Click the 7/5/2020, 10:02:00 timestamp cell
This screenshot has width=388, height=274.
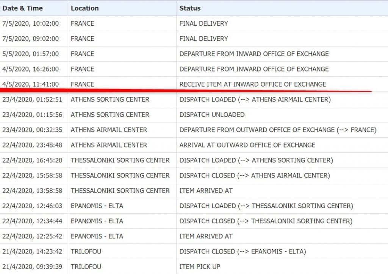[31, 23]
